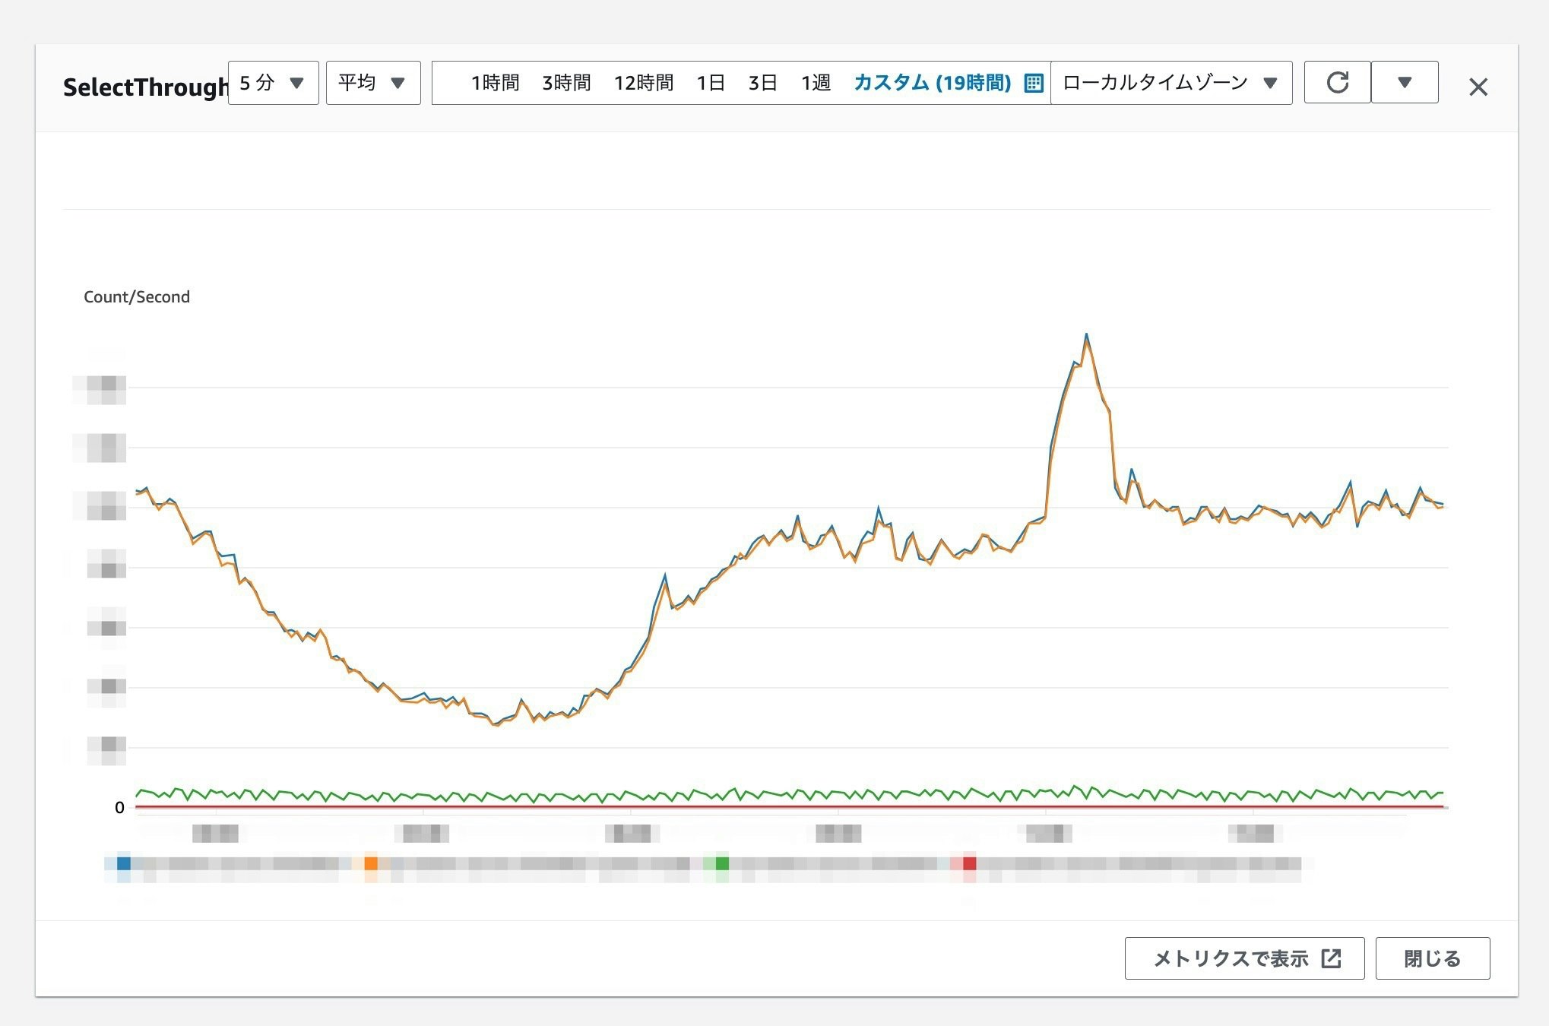Select the 1時間 time range
This screenshot has width=1549, height=1026.
[495, 82]
